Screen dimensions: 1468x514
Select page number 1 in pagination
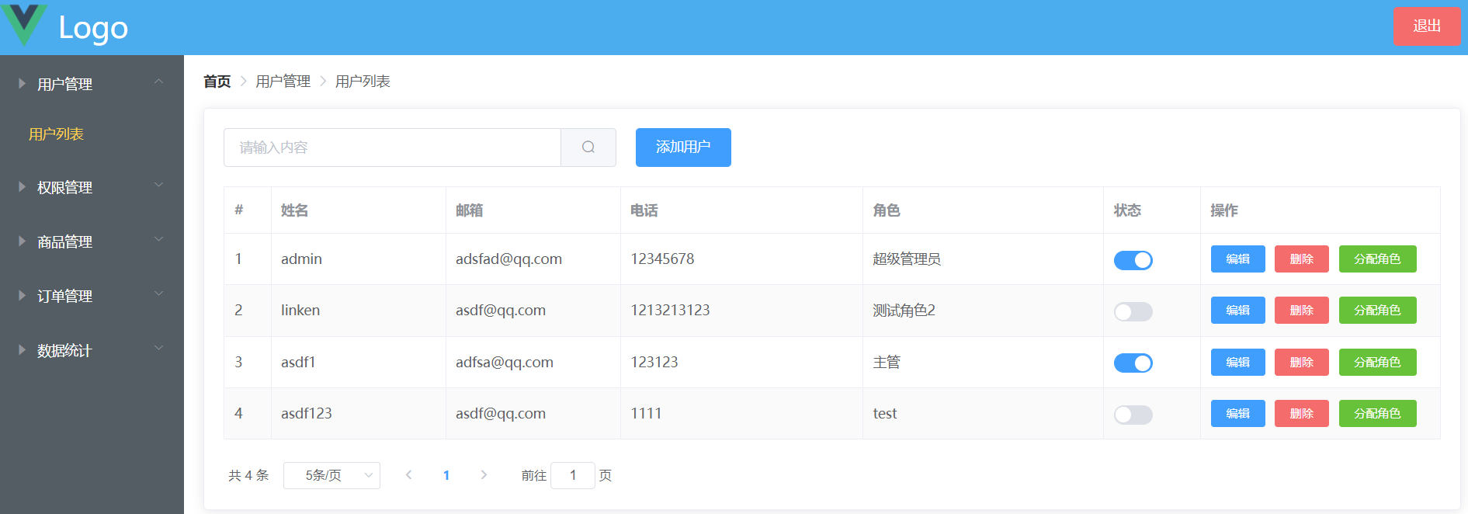click(x=446, y=475)
